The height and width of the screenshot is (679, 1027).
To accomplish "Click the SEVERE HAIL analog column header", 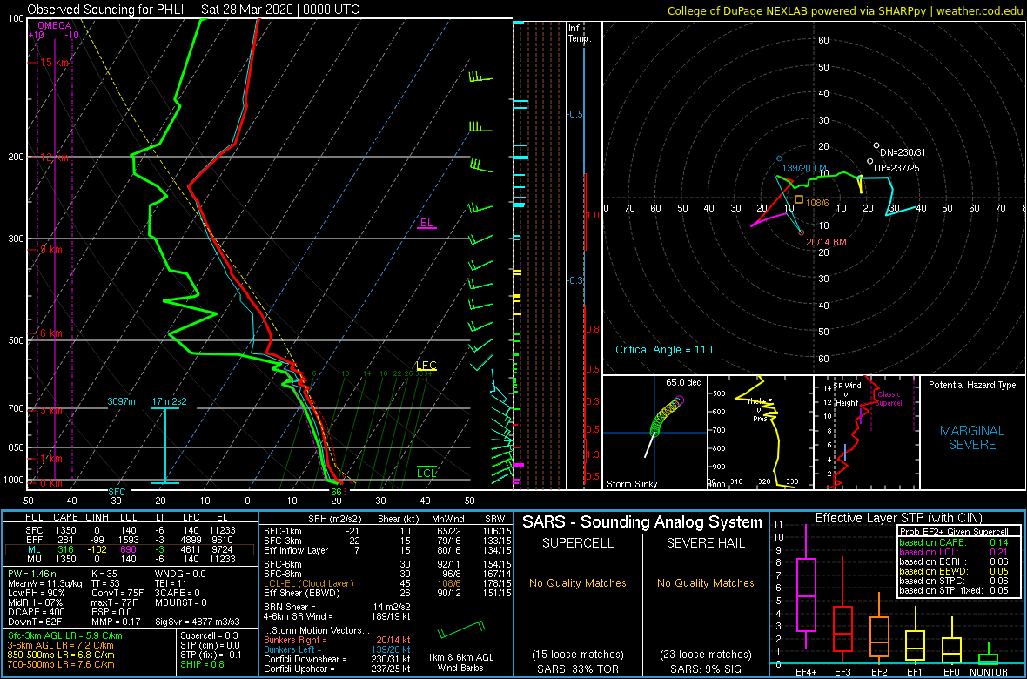I will coord(705,545).
